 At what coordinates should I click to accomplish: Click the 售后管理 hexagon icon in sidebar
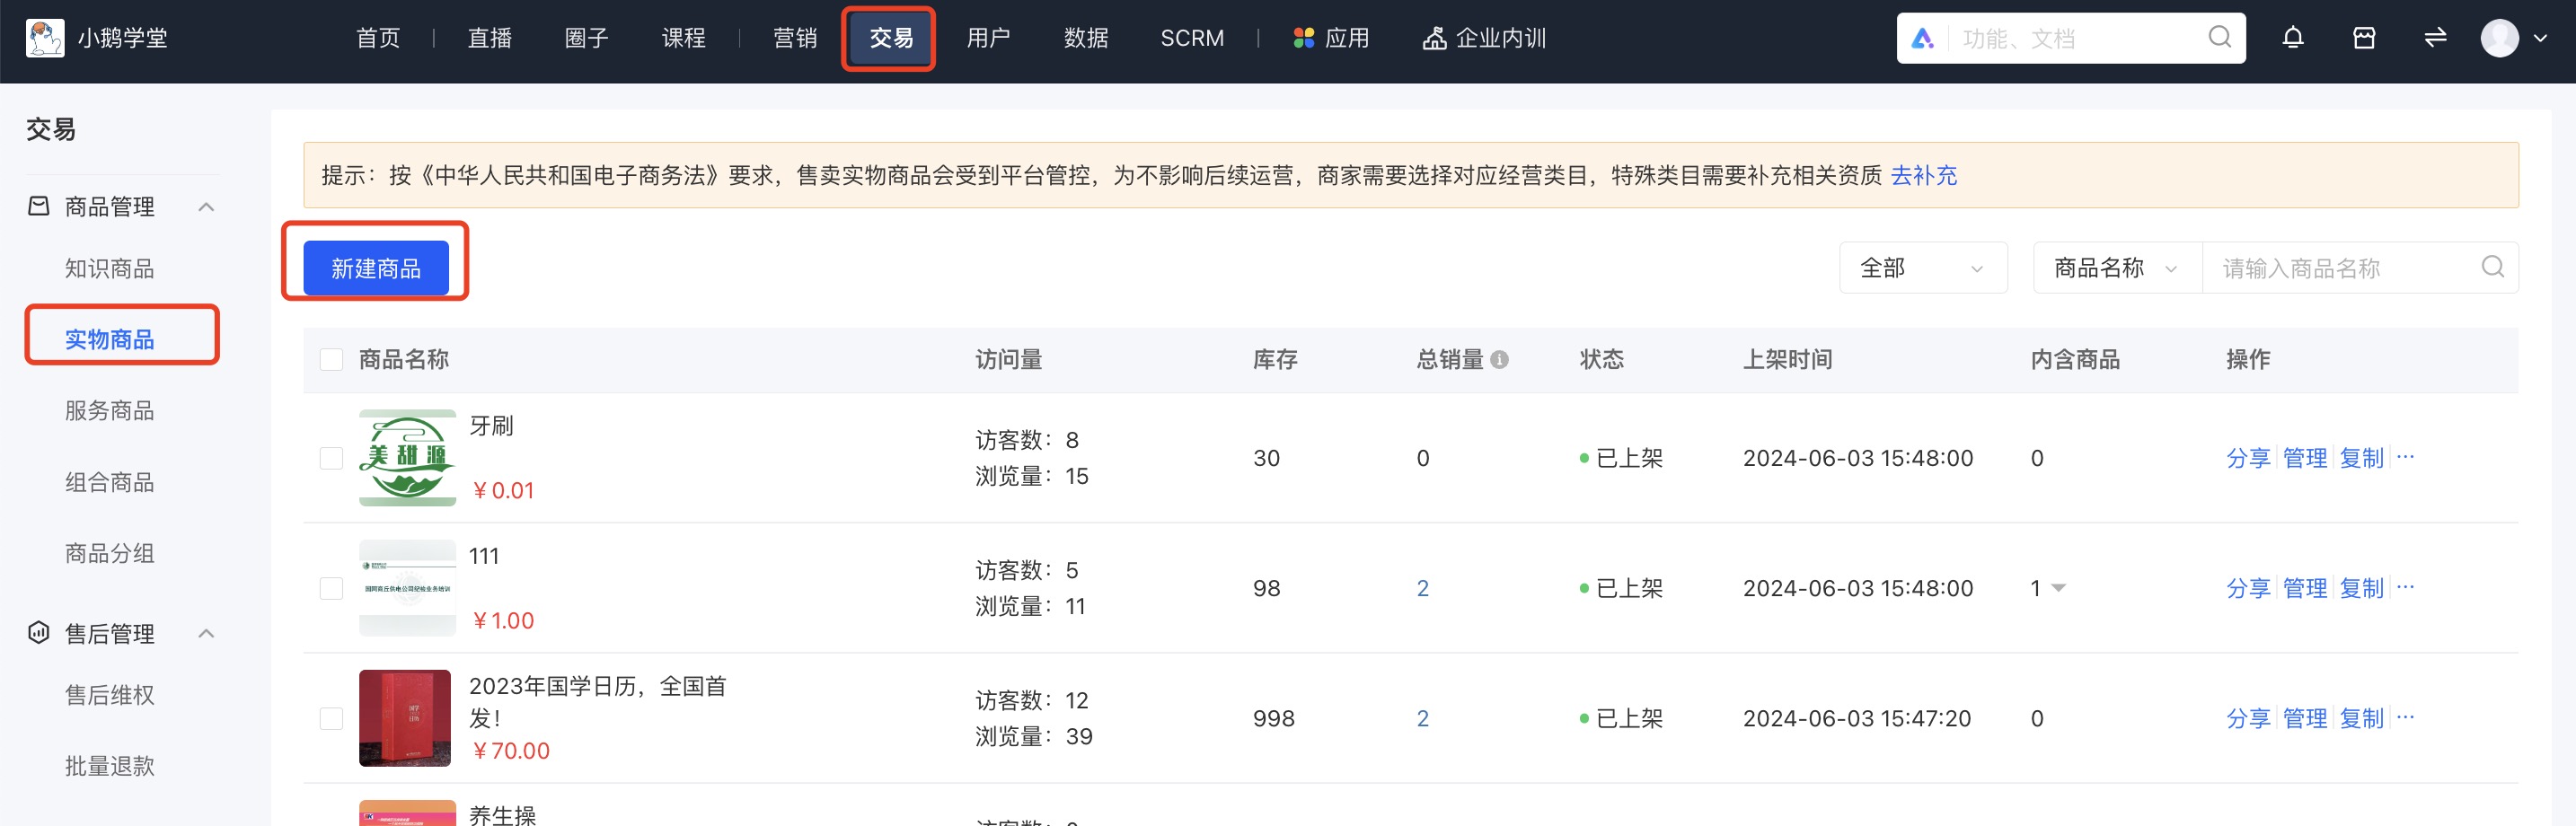37,633
